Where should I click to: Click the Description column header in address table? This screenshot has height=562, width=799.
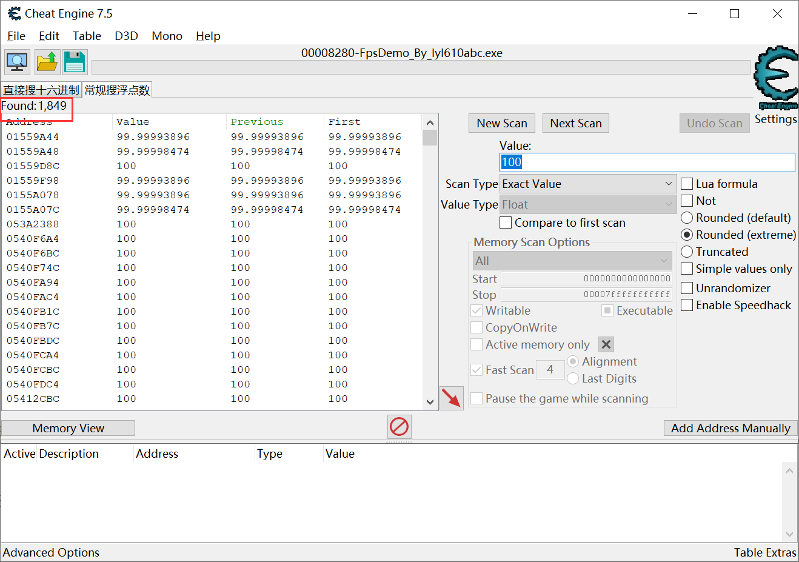point(85,453)
